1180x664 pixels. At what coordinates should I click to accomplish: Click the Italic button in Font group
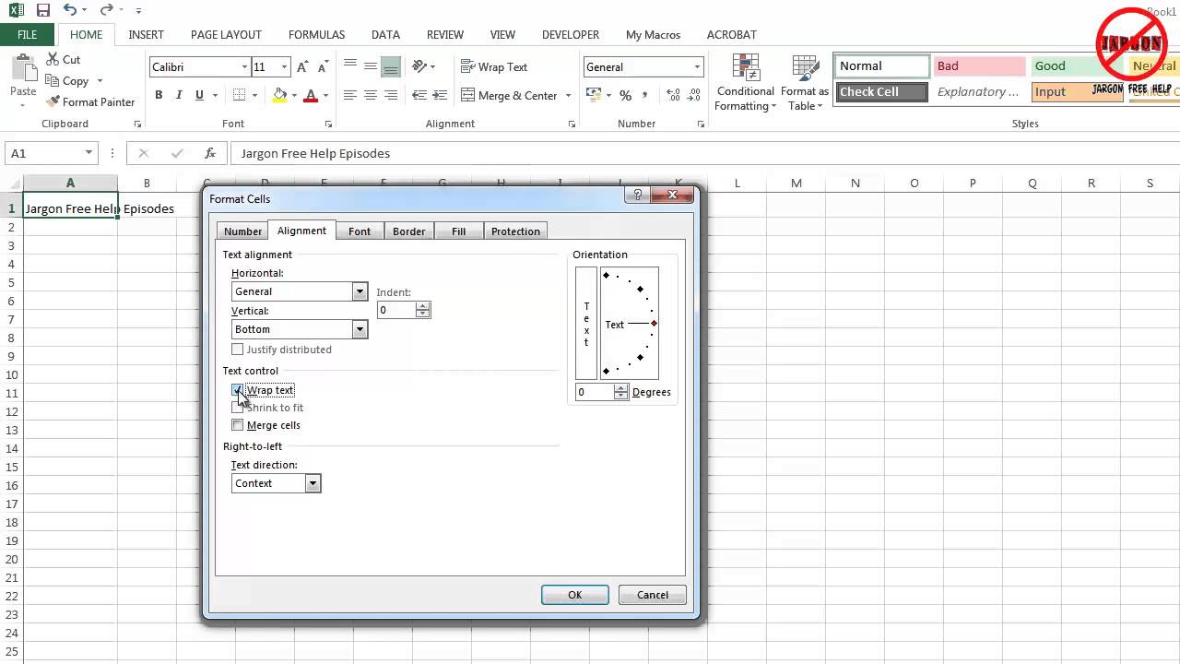pos(180,95)
